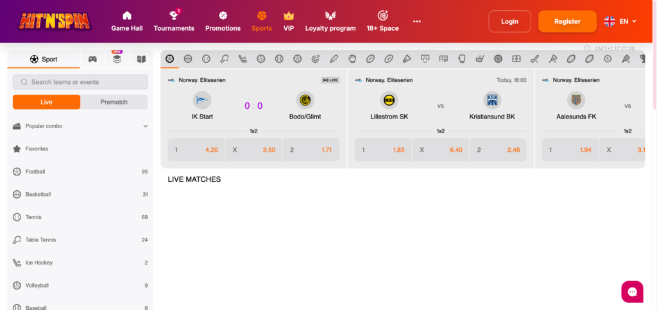The width and height of the screenshot is (657, 310).
Task: Open the stacked layers tab marked NEW
Action: (x=117, y=59)
